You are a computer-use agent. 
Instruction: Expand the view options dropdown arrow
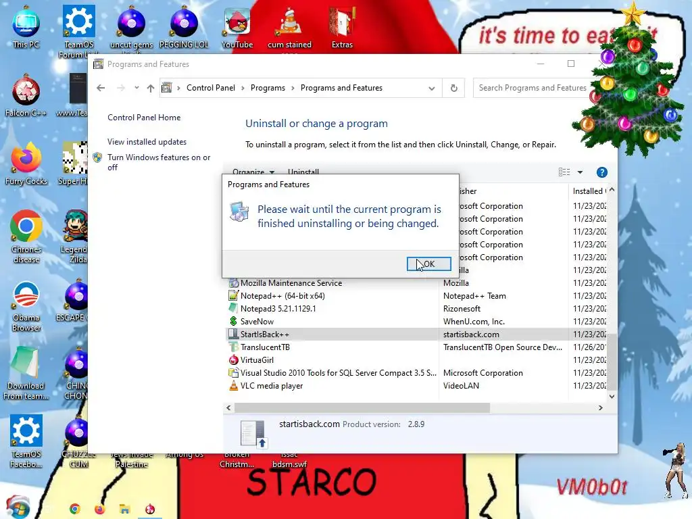(x=580, y=172)
